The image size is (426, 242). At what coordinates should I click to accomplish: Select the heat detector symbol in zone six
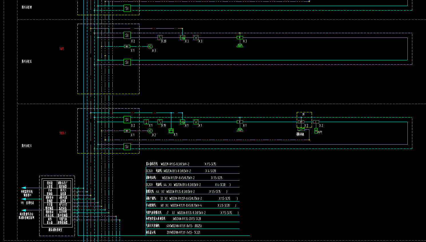pyautogui.click(x=146, y=122)
